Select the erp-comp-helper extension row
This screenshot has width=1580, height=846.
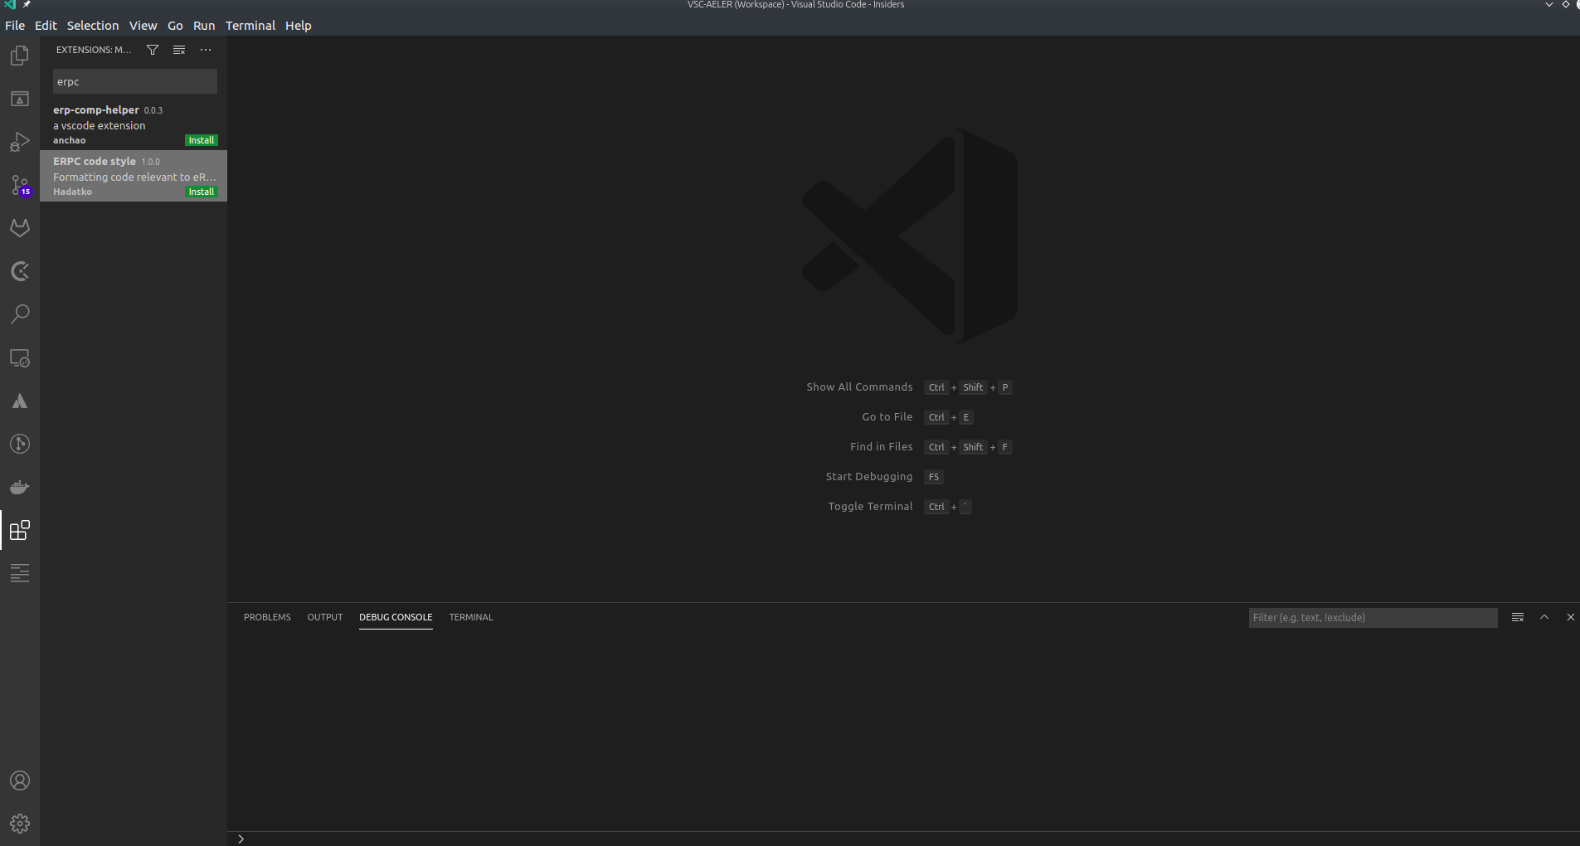point(134,124)
